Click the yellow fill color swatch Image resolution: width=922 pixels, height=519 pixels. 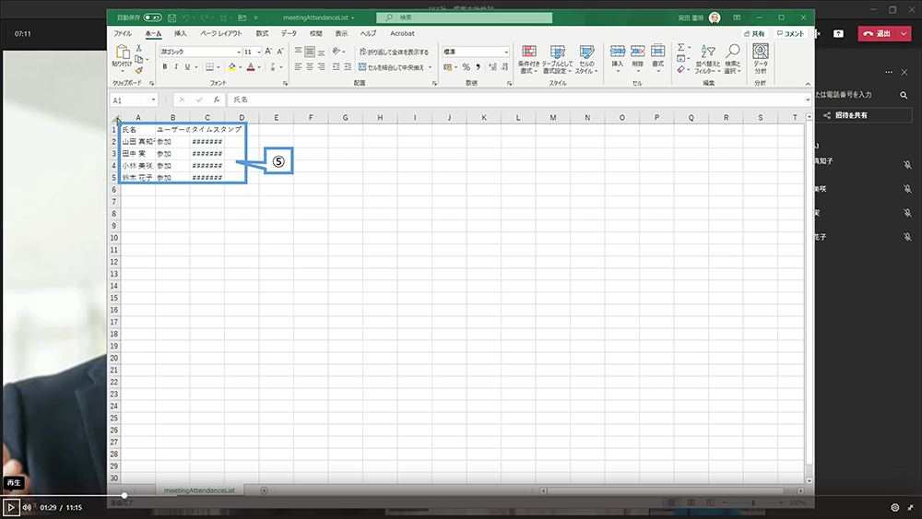pyautogui.click(x=232, y=67)
